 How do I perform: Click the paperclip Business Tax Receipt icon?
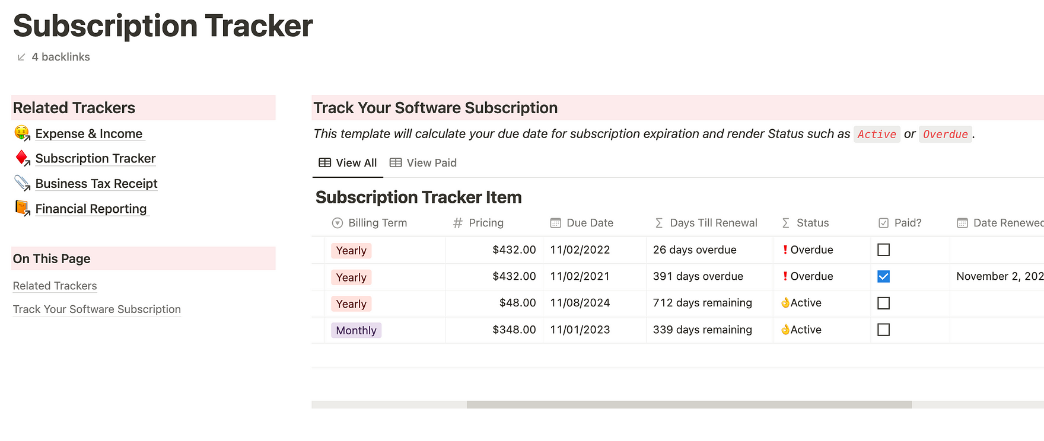[x=22, y=183]
